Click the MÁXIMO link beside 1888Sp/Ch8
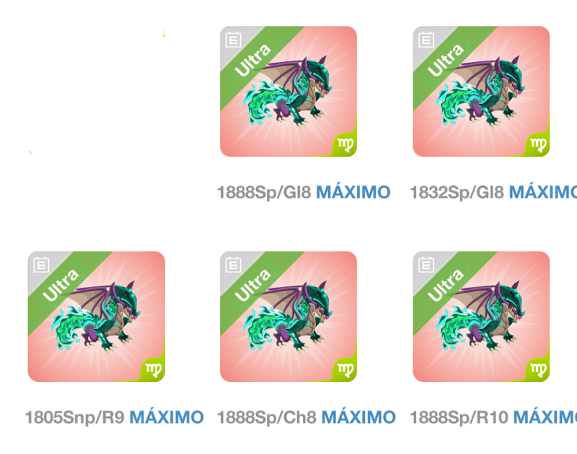This screenshot has height=454, width=577. click(358, 417)
